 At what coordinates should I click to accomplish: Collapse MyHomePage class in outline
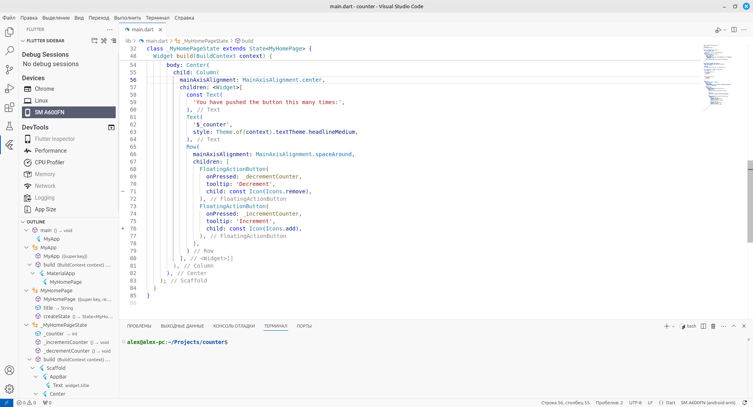[26, 291]
